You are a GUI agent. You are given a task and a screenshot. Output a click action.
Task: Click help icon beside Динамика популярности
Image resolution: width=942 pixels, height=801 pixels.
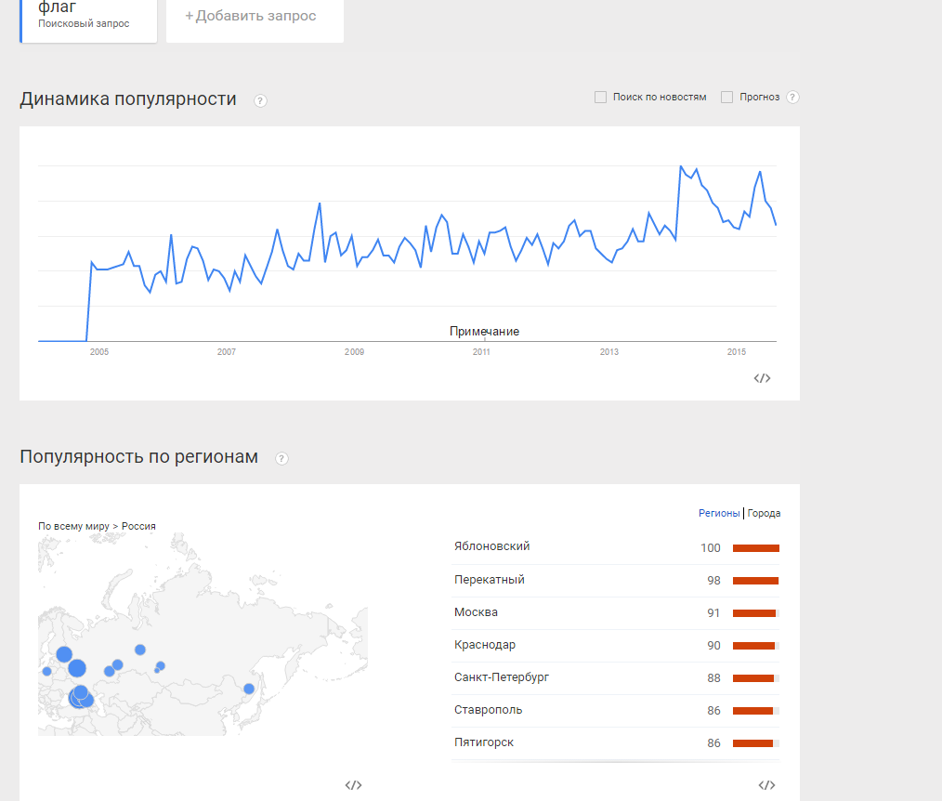[x=260, y=100]
